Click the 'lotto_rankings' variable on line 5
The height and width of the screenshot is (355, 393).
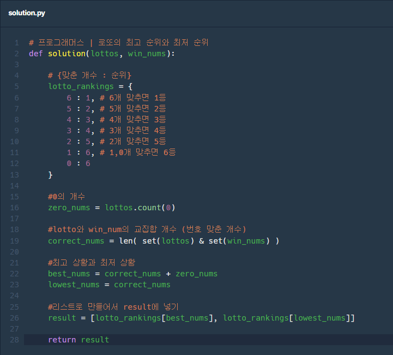coord(81,86)
